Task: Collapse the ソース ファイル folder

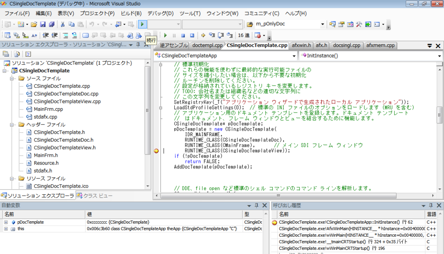Action: pos(12,78)
